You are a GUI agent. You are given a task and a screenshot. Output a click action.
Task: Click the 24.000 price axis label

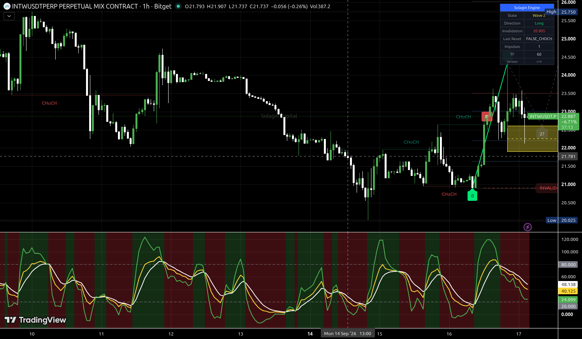pos(568,75)
